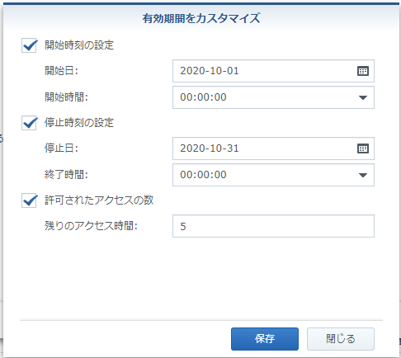Open calendar picker for 開始日
Image resolution: width=401 pixels, height=358 pixels.
(363, 71)
